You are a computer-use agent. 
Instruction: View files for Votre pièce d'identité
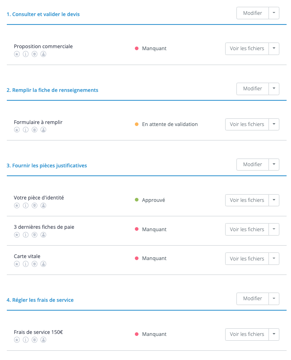pyautogui.click(x=247, y=200)
